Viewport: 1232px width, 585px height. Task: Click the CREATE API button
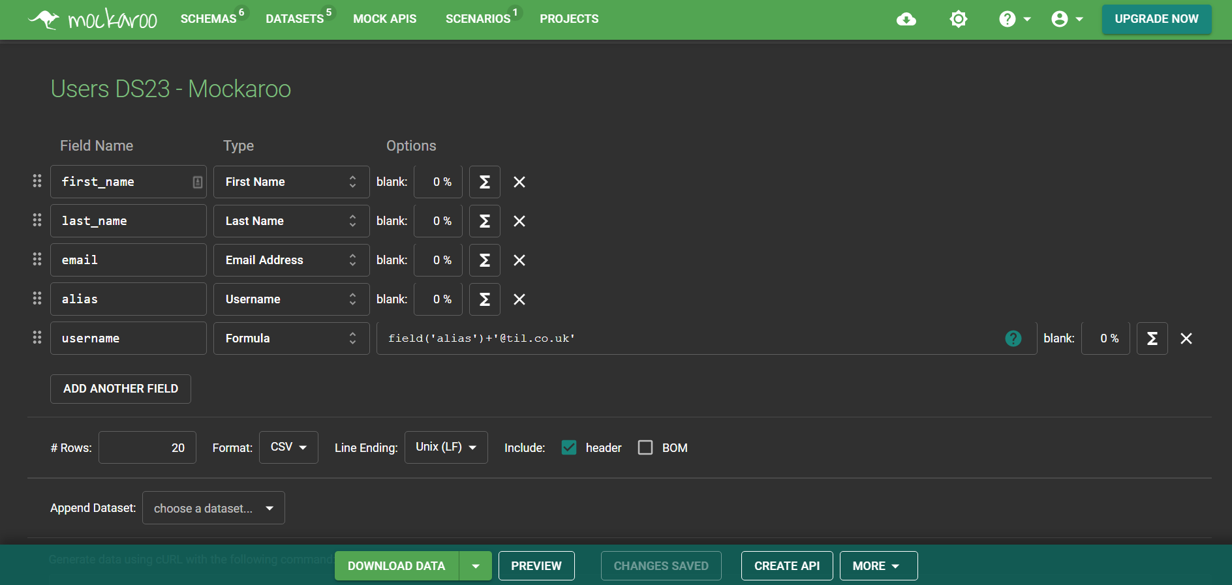point(787,566)
